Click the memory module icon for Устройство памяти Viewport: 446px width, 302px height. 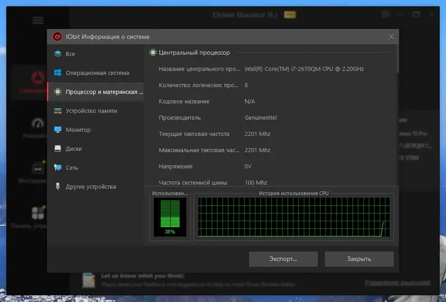pyautogui.click(x=58, y=111)
